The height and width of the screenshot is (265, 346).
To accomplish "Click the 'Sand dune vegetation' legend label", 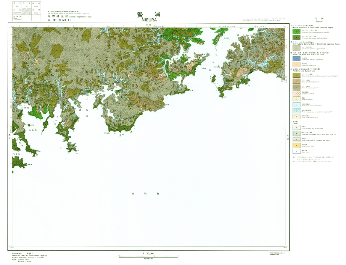I will click(x=309, y=65).
